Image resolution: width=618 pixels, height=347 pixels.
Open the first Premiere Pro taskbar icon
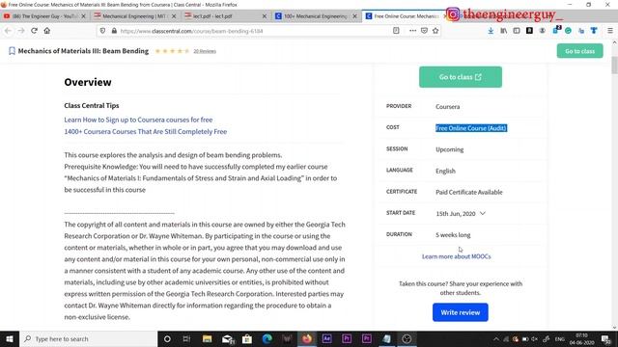point(347,338)
